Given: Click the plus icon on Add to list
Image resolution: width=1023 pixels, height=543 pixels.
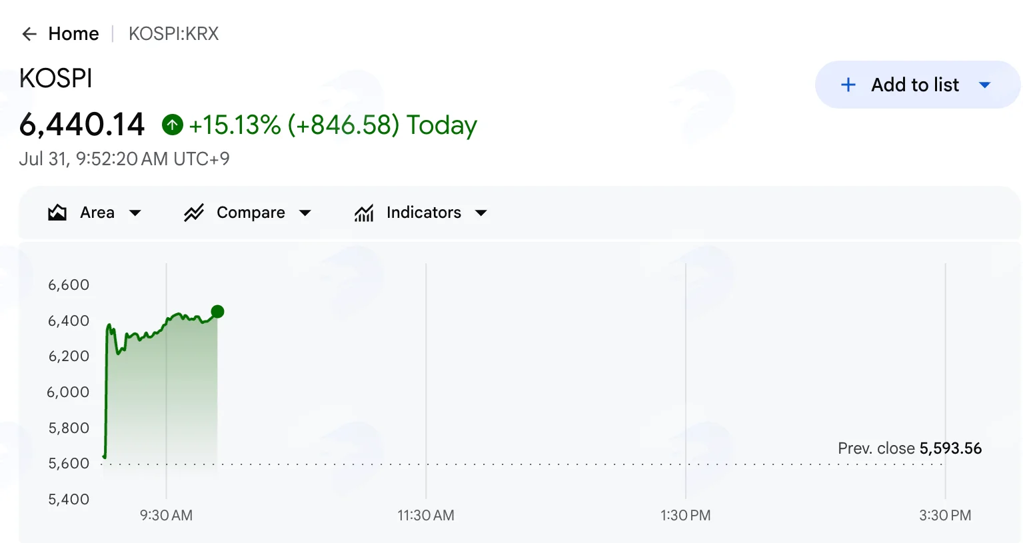Looking at the screenshot, I should (x=848, y=85).
